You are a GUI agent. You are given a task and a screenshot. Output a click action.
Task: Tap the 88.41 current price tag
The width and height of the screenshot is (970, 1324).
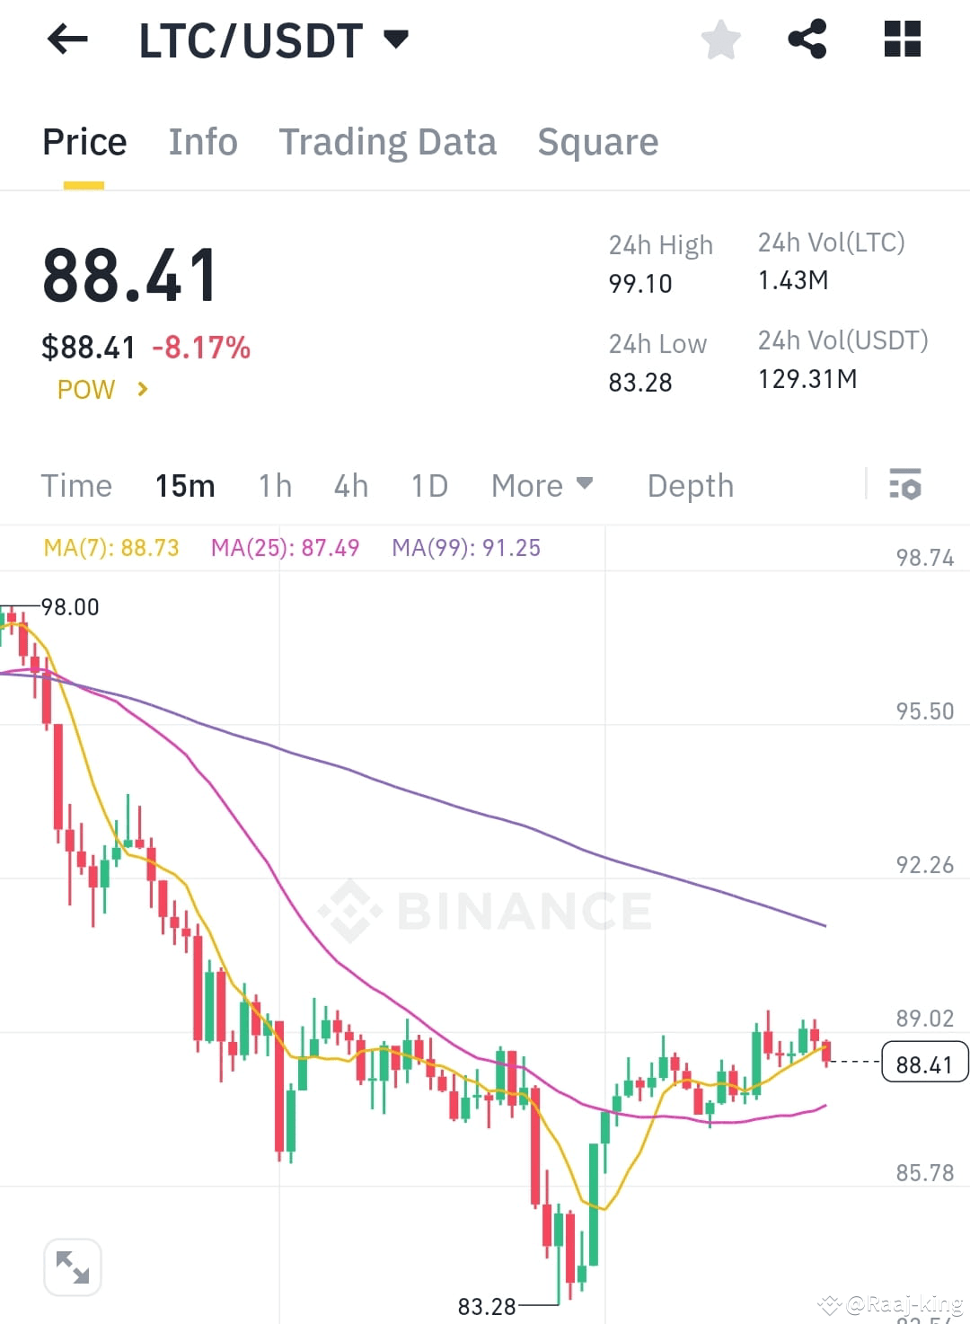pyautogui.click(x=924, y=1064)
